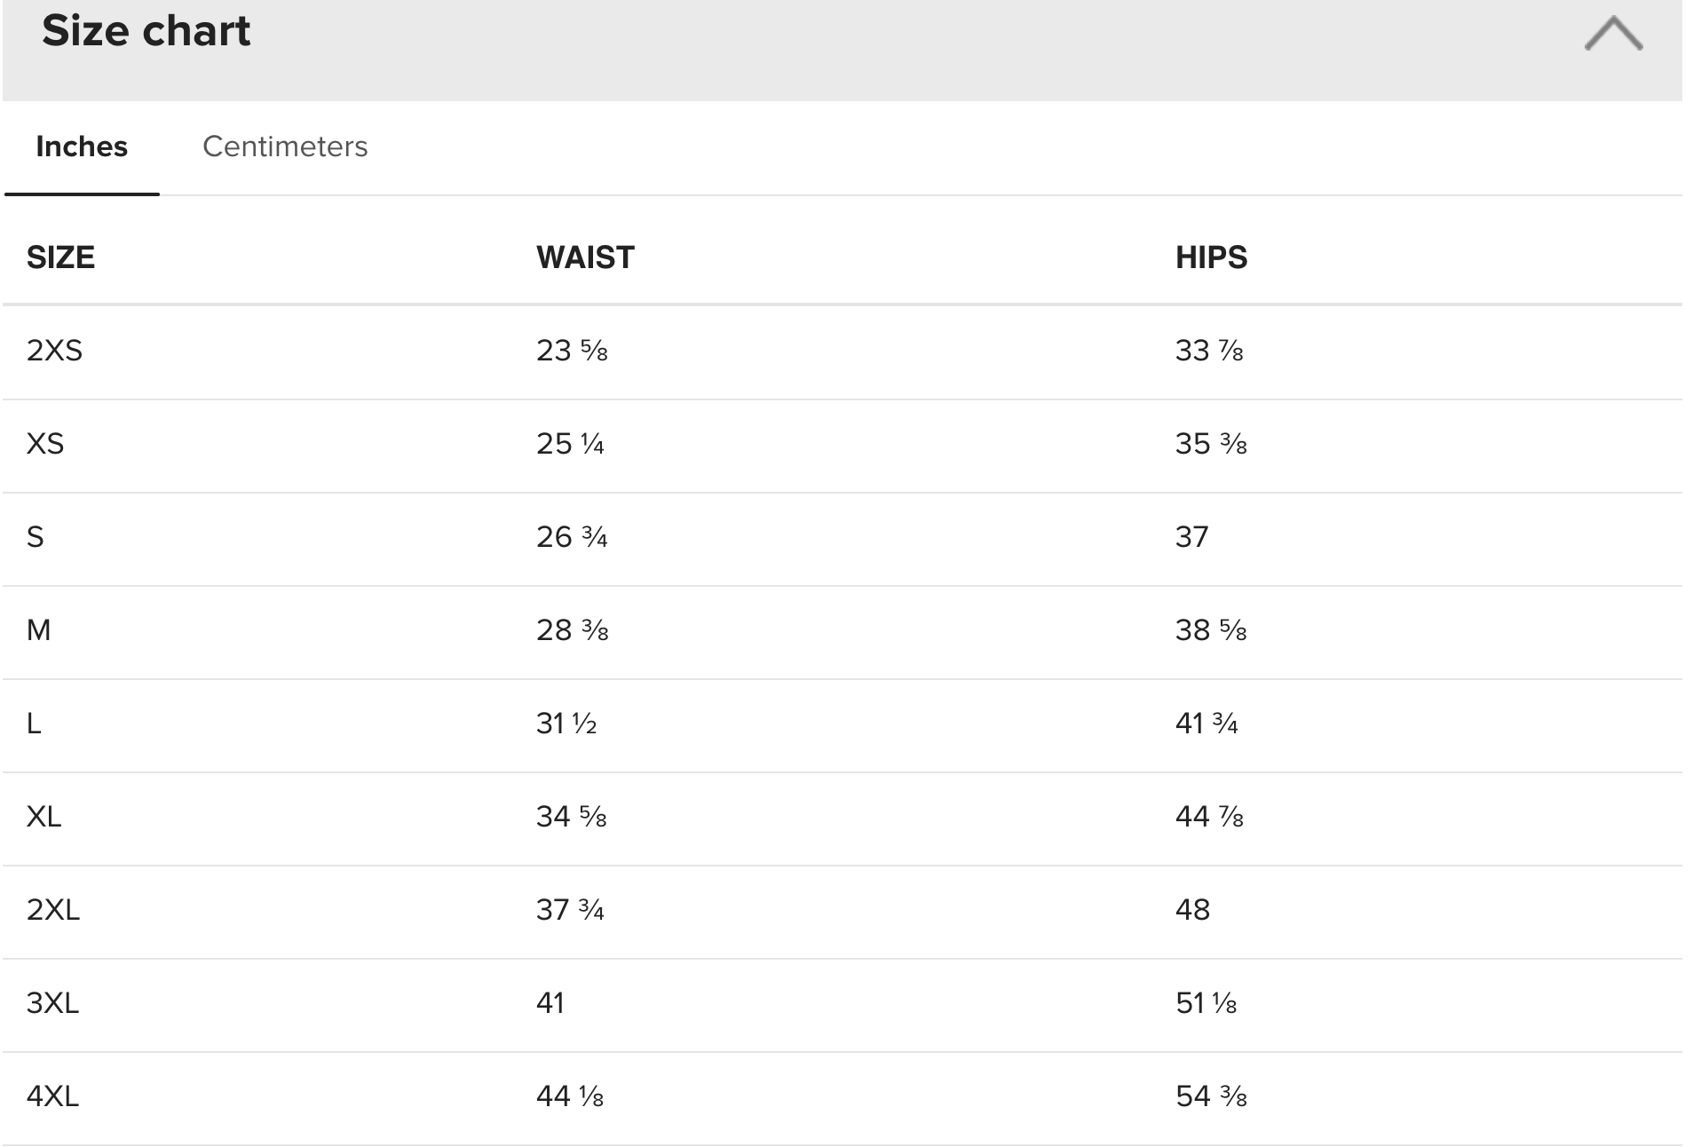Screen dimensions: 1701x1147
Task: Switch to the Centimeters tab
Action: pos(285,146)
